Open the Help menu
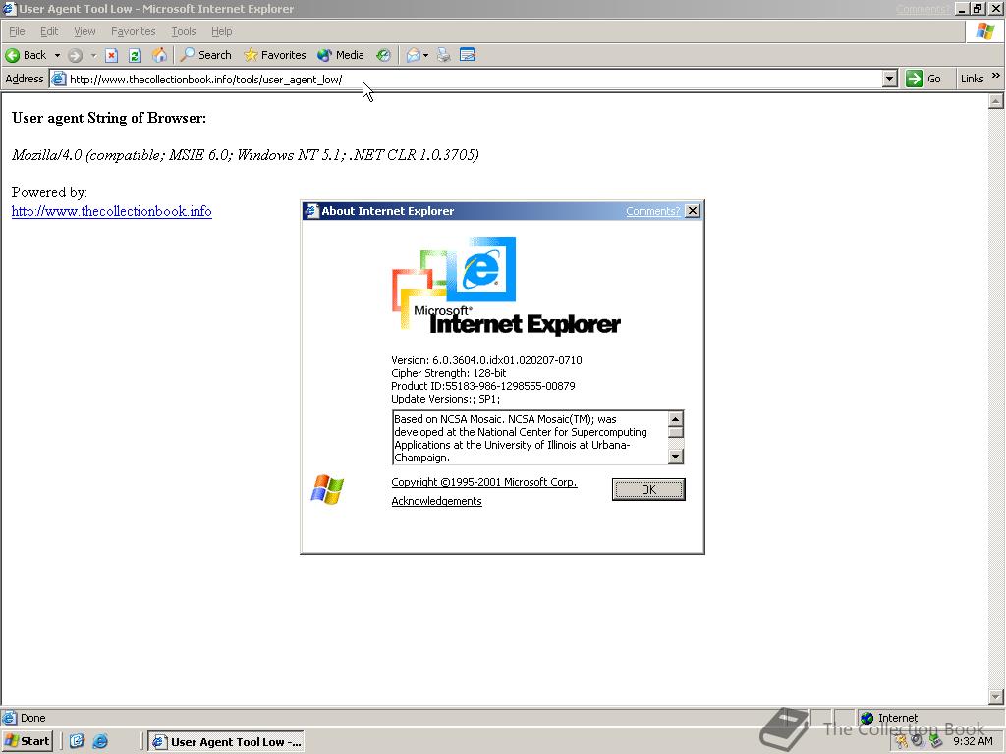Image resolution: width=1006 pixels, height=754 pixels. tap(221, 31)
